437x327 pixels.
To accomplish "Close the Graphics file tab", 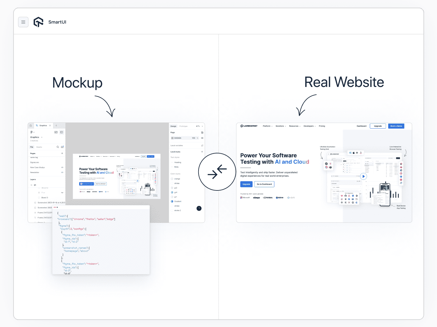I will tap(50, 126).
